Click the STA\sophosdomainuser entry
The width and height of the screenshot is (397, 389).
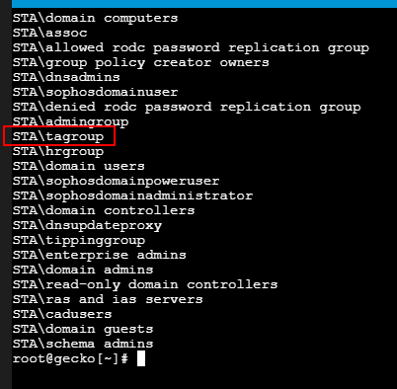(x=95, y=93)
